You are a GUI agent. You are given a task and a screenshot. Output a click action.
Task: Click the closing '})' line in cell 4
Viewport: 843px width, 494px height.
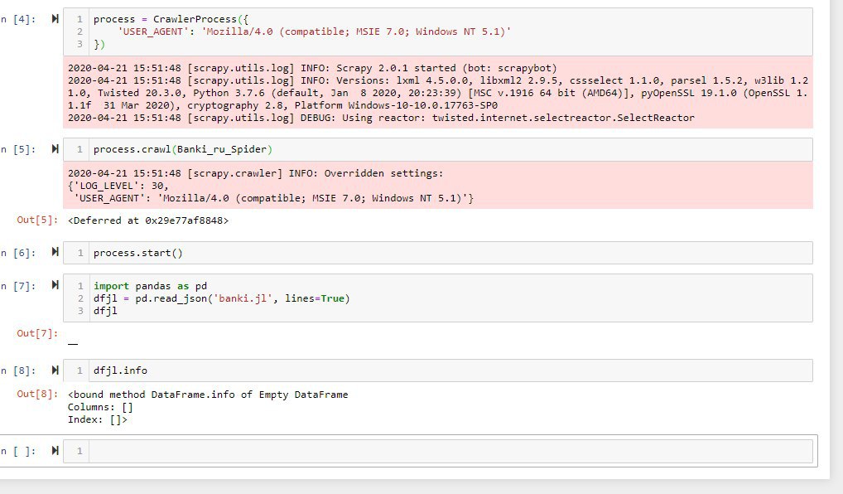coord(99,44)
